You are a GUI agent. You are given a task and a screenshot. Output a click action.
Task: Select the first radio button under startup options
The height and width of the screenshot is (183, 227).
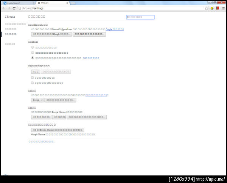tap(33, 47)
